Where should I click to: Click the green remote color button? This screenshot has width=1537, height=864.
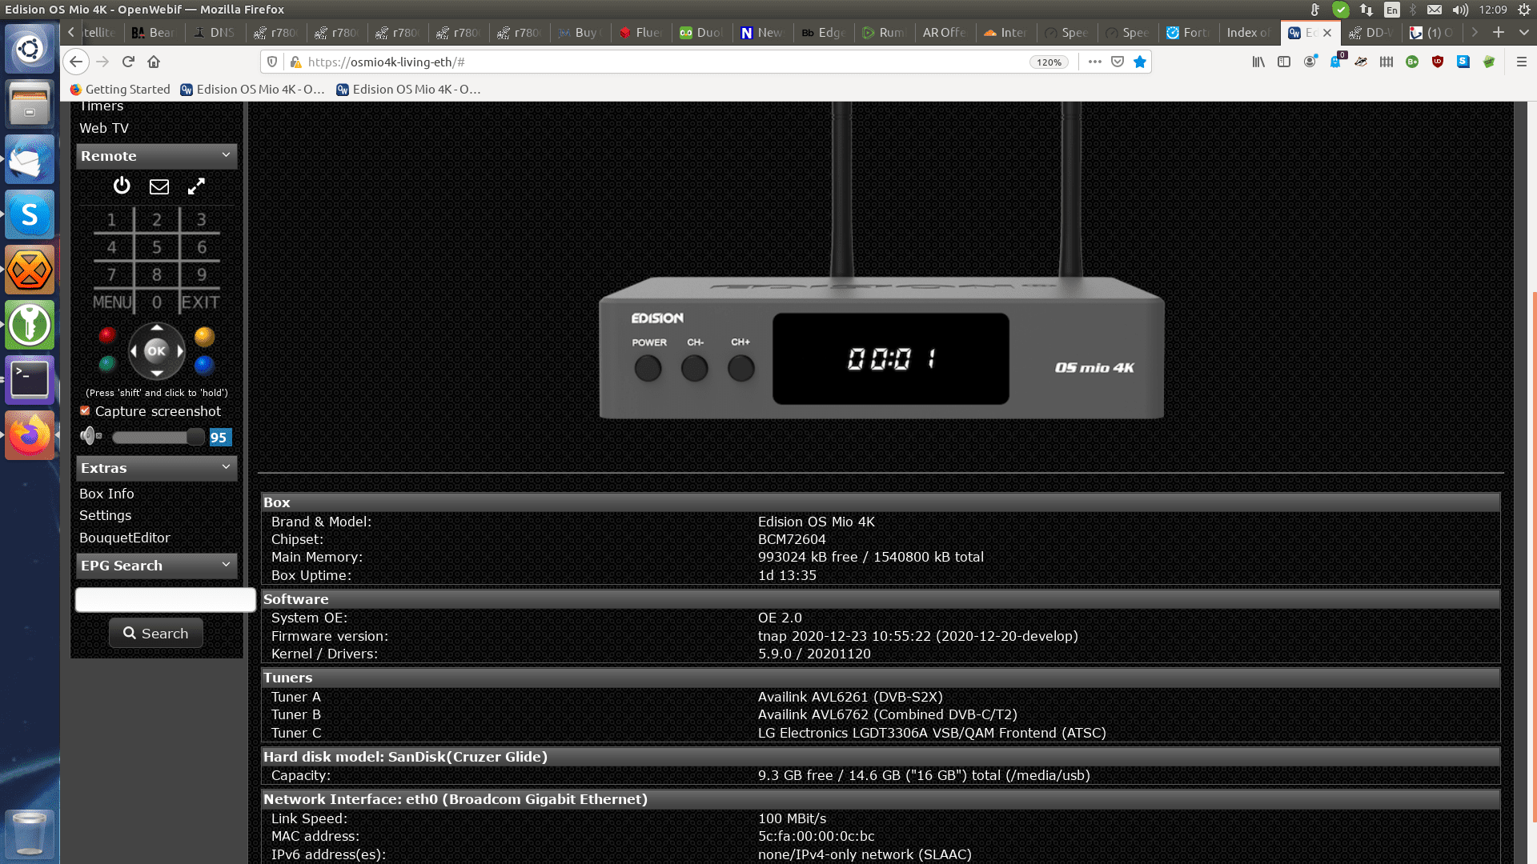(x=106, y=365)
